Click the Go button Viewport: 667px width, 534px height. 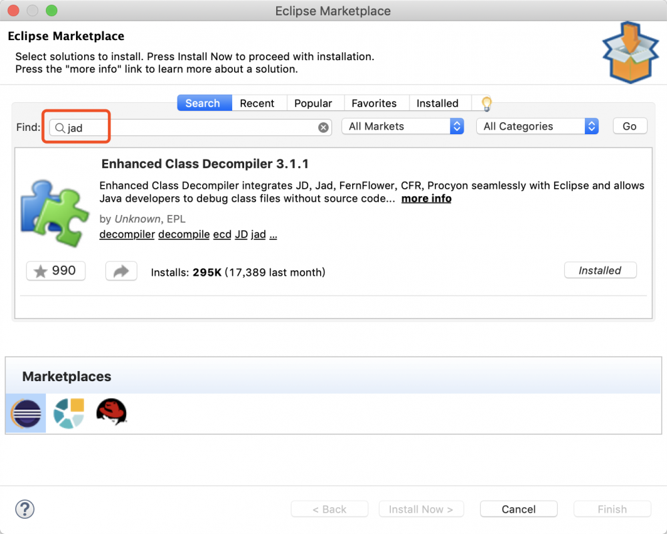coord(630,126)
